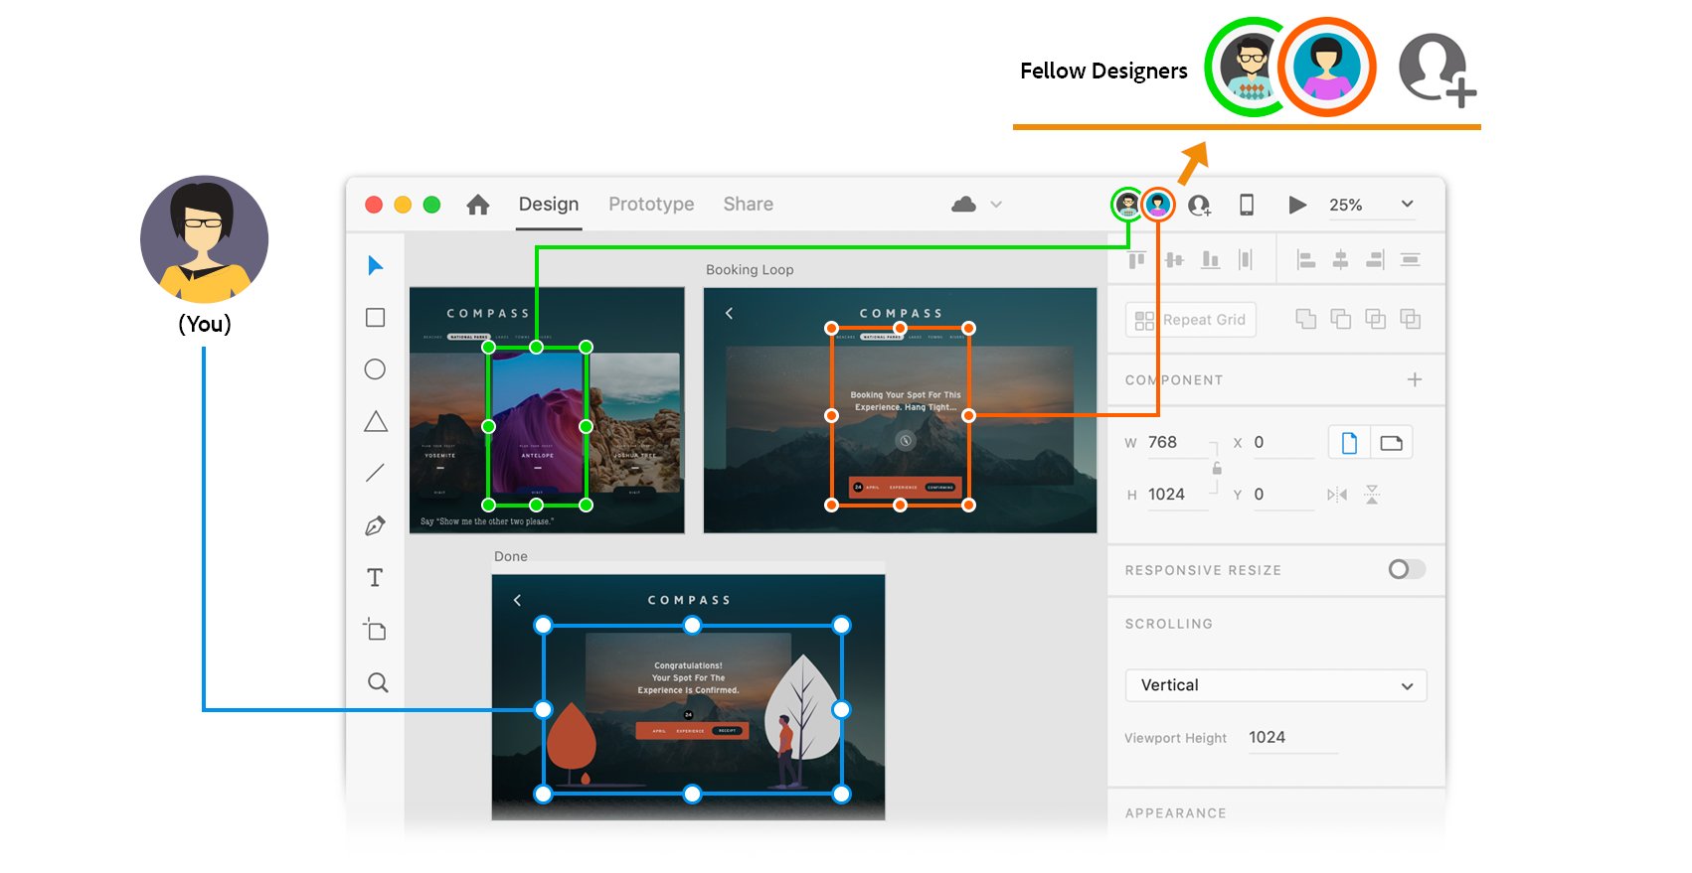Open the mobile device preview icon
The width and height of the screenshot is (1692, 873).
[1247, 205]
